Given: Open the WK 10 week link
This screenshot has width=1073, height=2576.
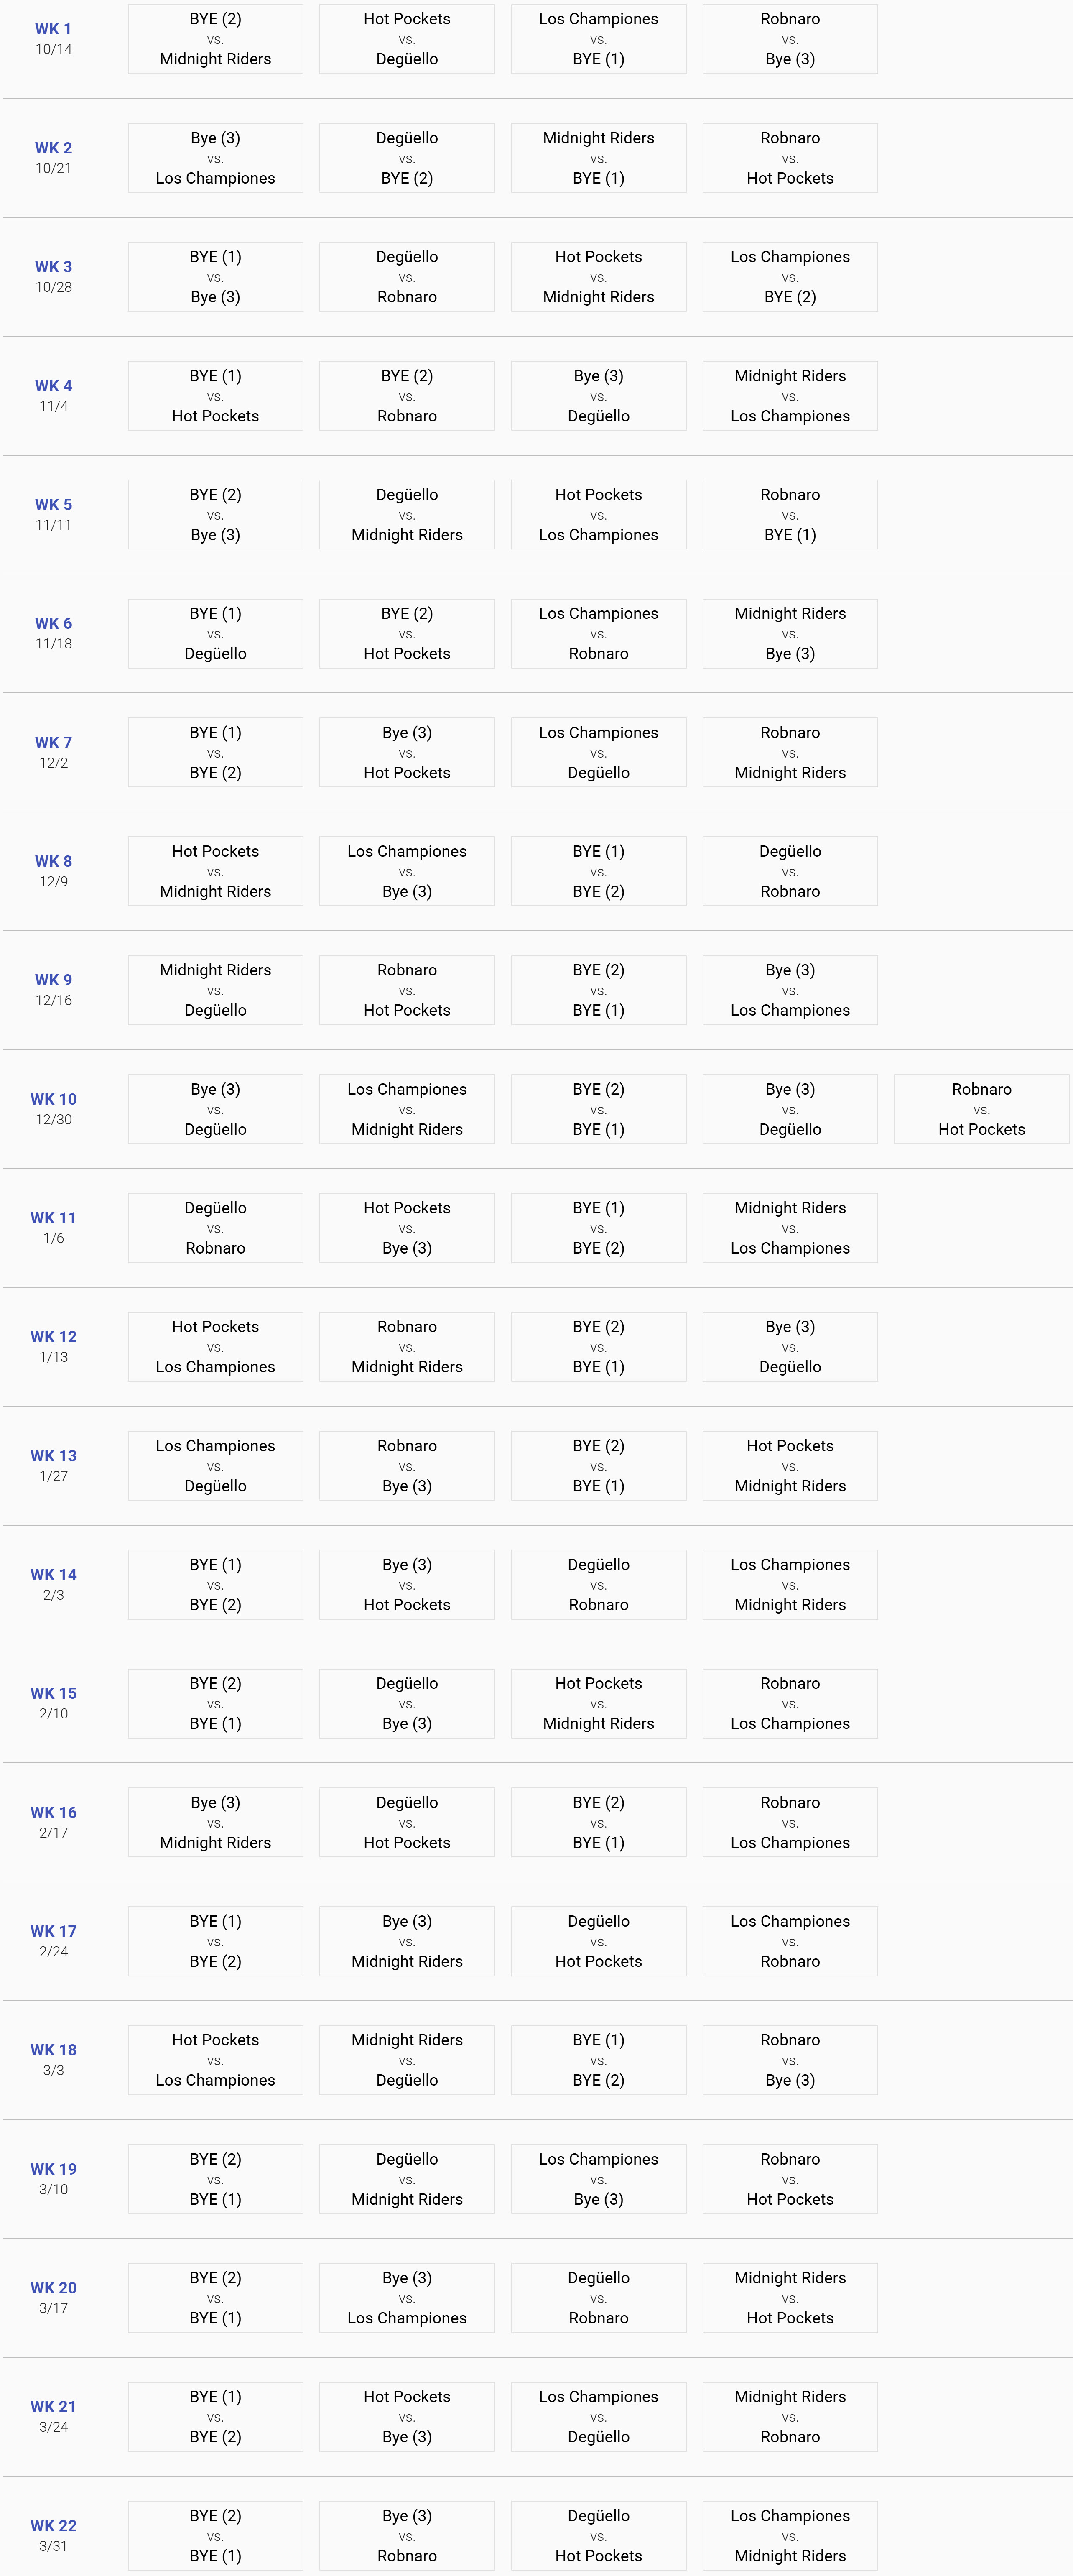Looking at the screenshot, I should (x=53, y=1099).
